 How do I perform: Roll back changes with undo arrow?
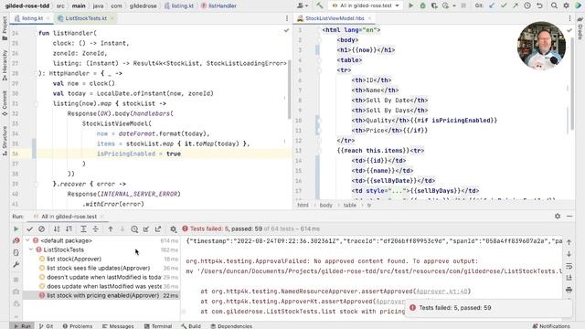tap(539, 5)
